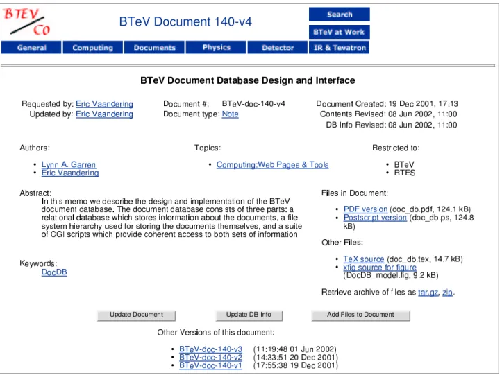502x375 pixels.
Task: Download the PDF version
Action: [x=366, y=209]
